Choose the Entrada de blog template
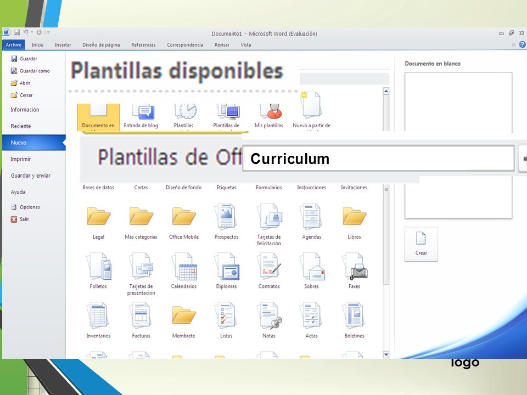The width and height of the screenshot is (527, 395). pos(141,116)
